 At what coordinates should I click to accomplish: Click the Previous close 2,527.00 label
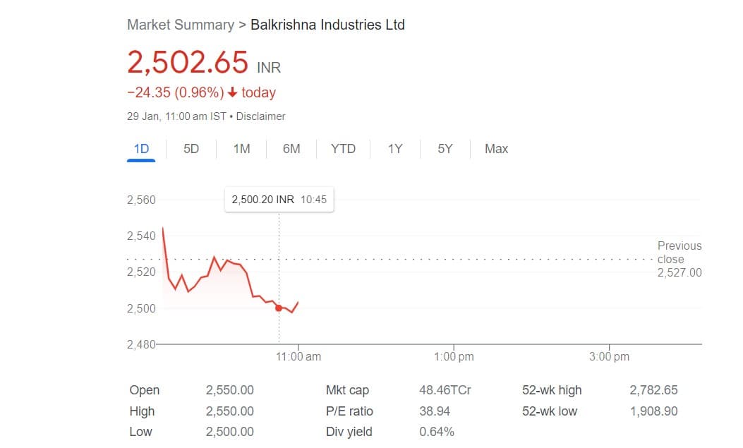click(x=679, y=259)
